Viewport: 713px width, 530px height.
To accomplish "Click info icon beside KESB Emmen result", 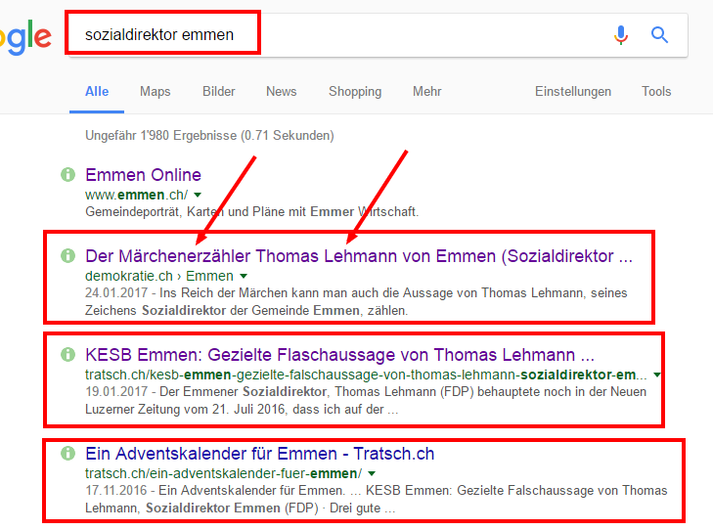I will coord(67,354).
